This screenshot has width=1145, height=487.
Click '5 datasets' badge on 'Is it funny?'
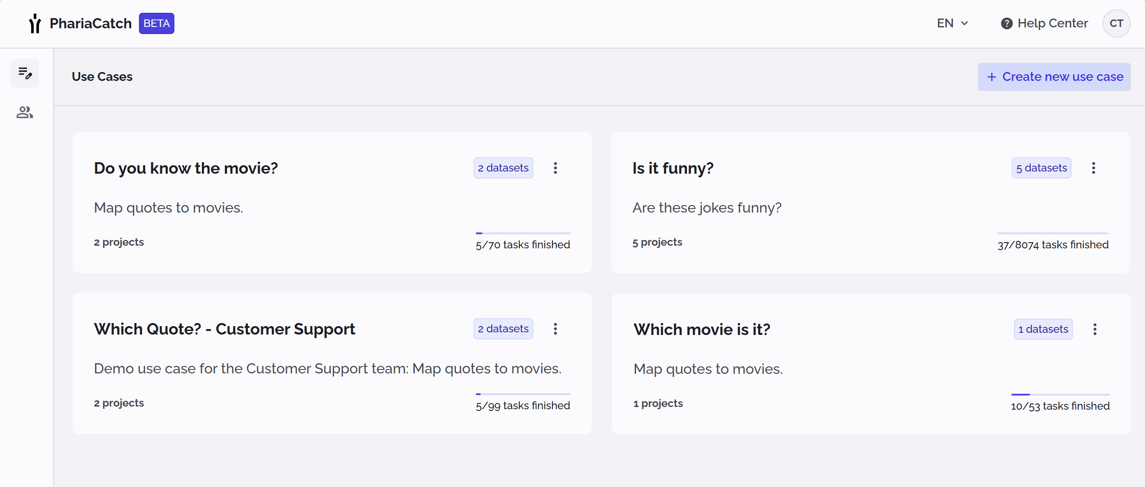(x=1041, y=168)
